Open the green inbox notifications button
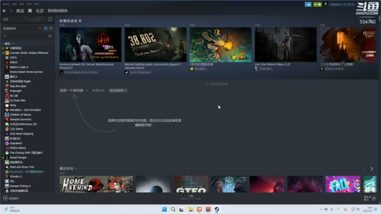 317,4
